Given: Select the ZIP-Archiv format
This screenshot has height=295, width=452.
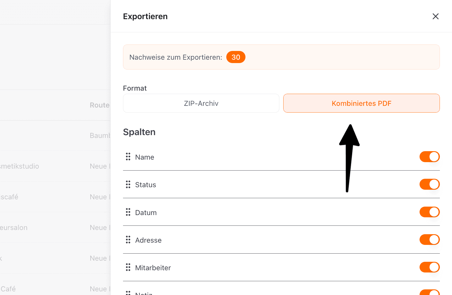Looking at the screenshot, I should (201, 103).
